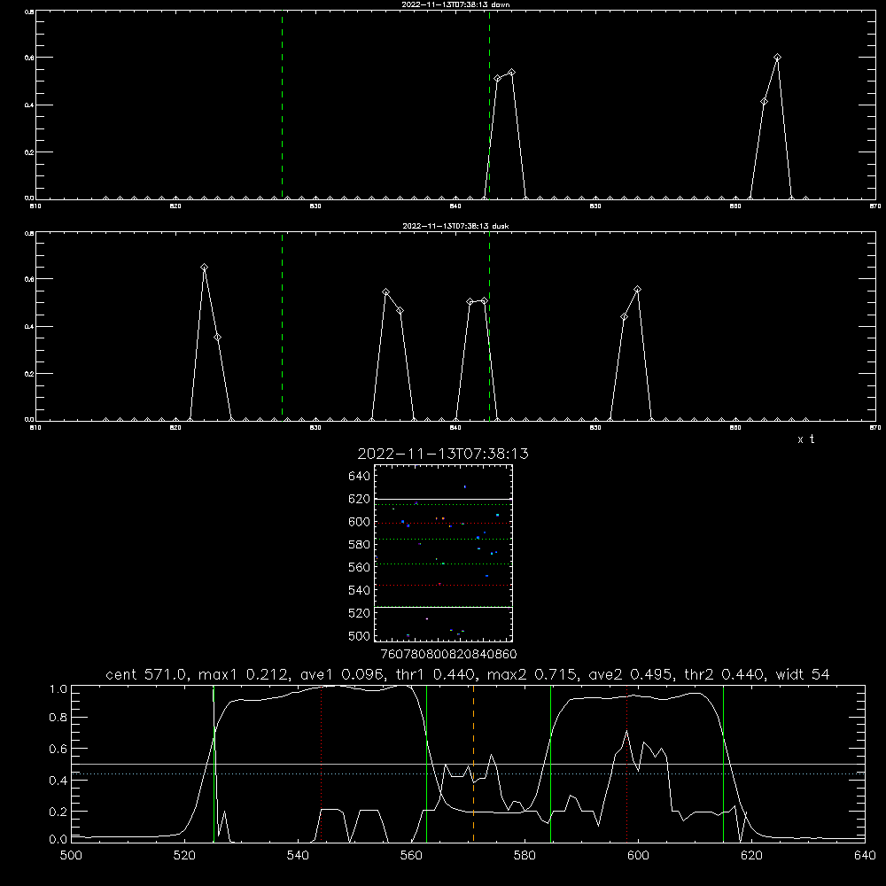Click the '500' x-axis label of the bottom plot
Viewport: 886px width, 886px height.
point(71,855)
